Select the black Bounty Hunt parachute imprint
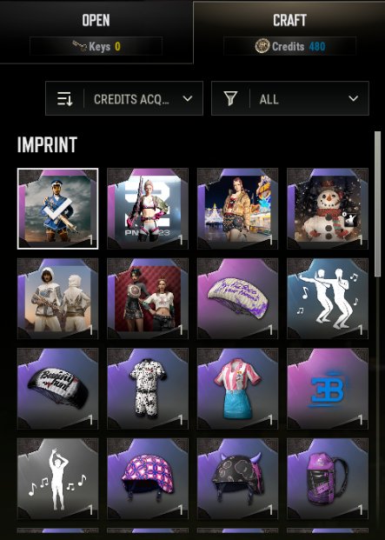Screen dimensions: 385x540 [58, 389]
